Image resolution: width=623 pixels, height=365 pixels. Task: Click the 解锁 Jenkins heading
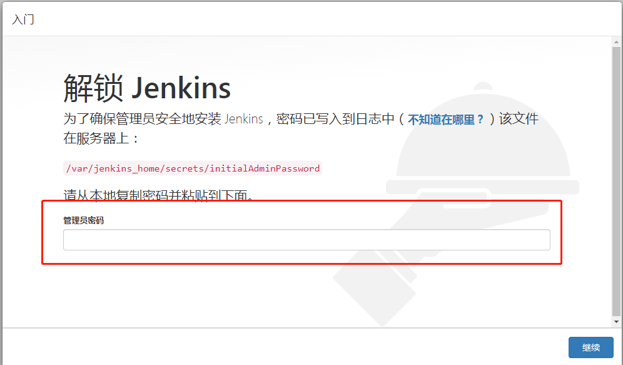(x=147, y=88)
